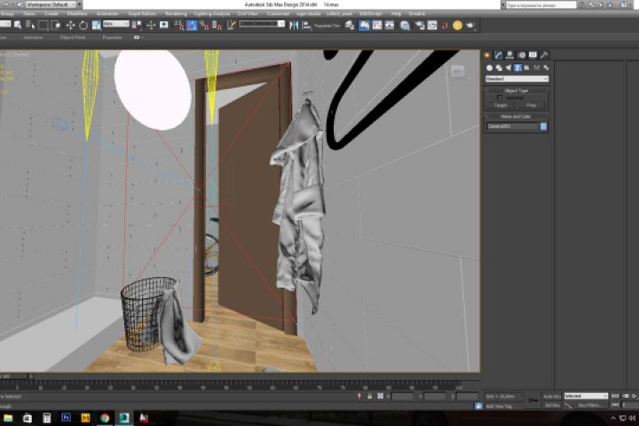
Task: Choose the Rectangular Selection Region tool
Action: [x=43, y=25]
